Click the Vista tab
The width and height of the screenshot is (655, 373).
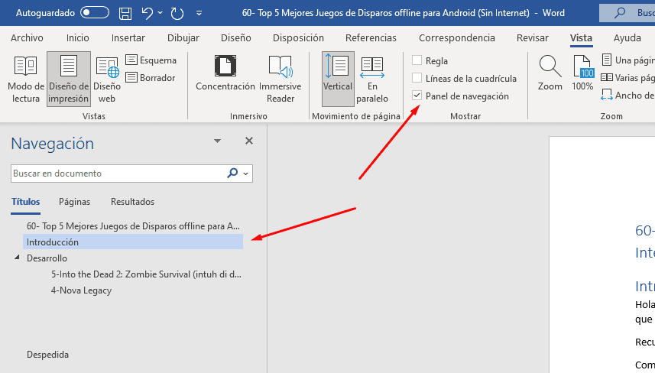point(581,38)
